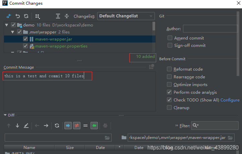Expand the hidden Diff toolbar items chevron
This screenshot has width=242, height=154.
[177, 126]
